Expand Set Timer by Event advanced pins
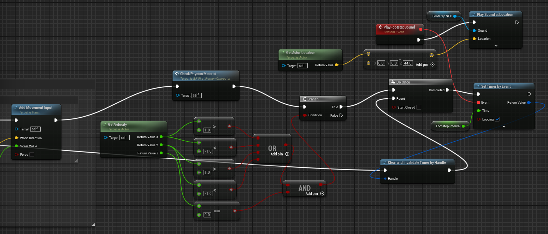This screenshot has width=548, height=234. [x=504, y=126]
